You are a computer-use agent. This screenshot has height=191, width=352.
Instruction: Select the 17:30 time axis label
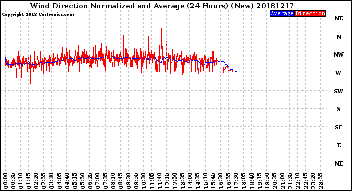coord(236,181)
